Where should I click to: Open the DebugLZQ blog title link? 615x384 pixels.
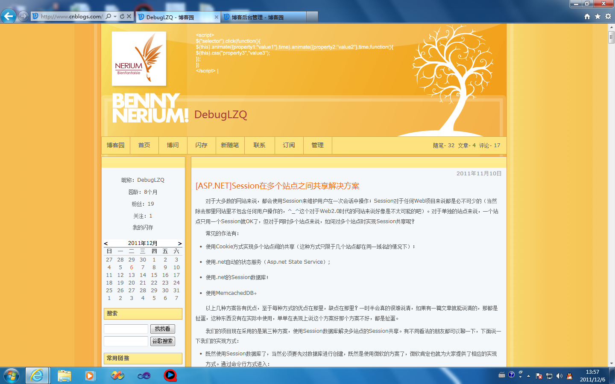(221, 114)
